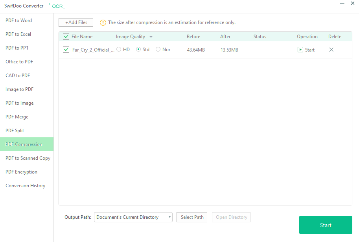This screenshot has height=242, width=359.
Task: Delete the Far_Cry_2_Official file row
Action: tap(331, 50)
